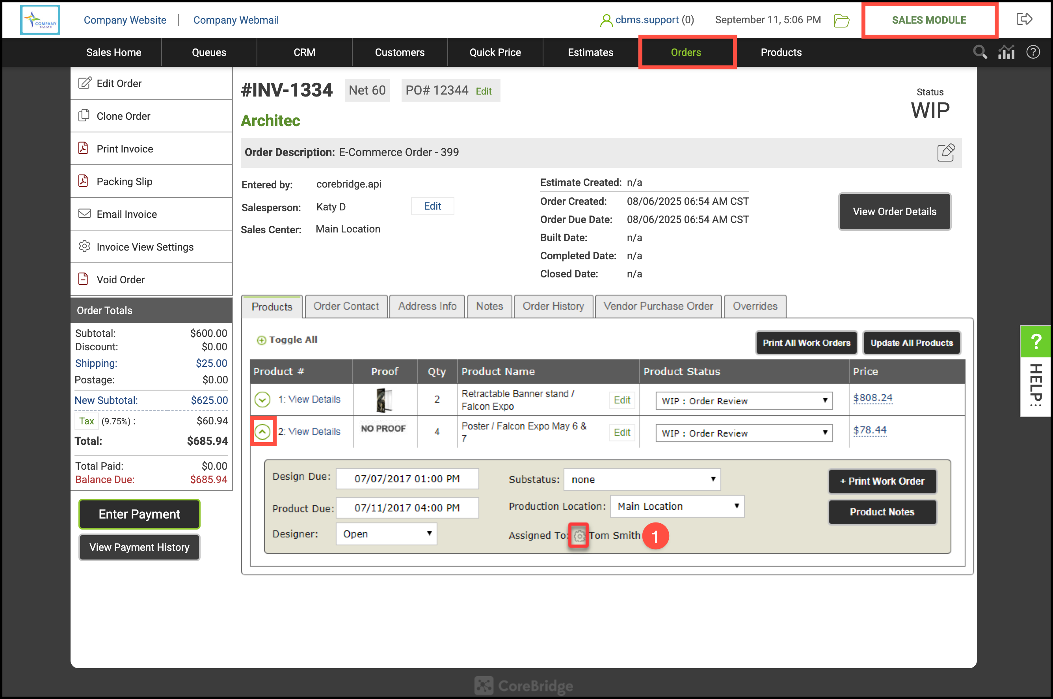
Task: Open product 1 status dropdown
Action: [744, 401]
